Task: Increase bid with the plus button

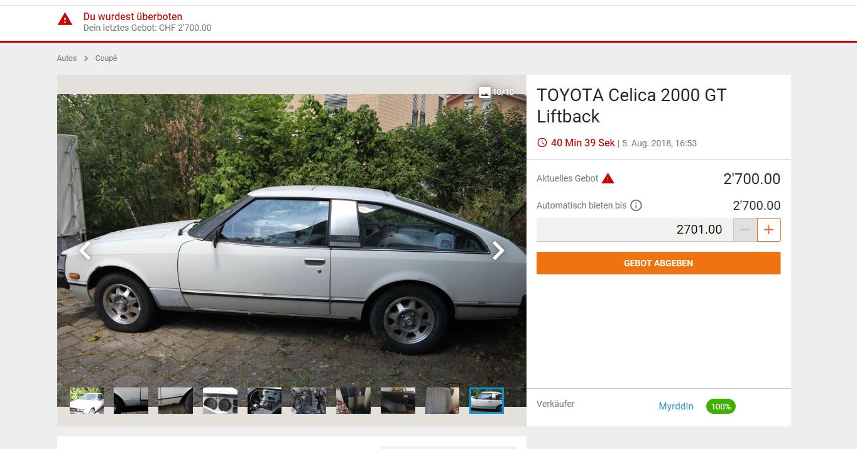Action: 768,230
